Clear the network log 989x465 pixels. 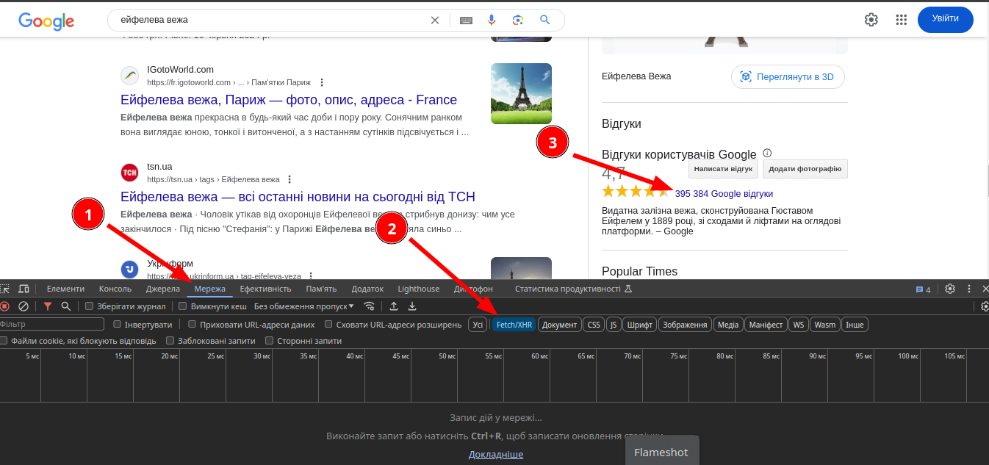[x=24, y=306]
